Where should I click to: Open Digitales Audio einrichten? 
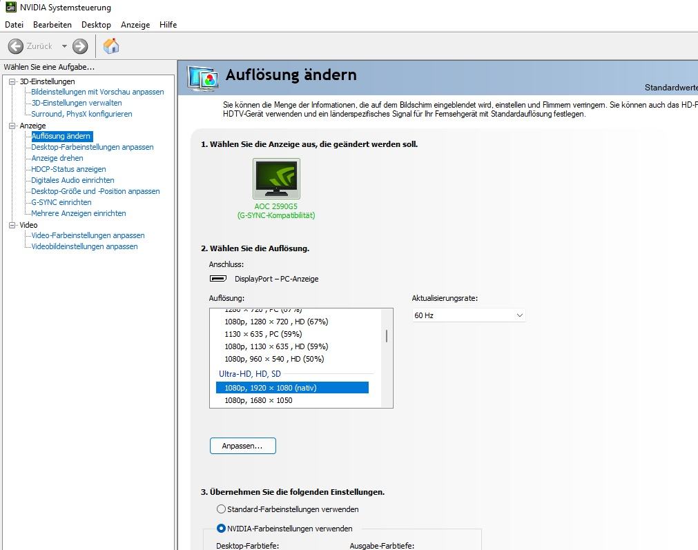pos(72,180)
